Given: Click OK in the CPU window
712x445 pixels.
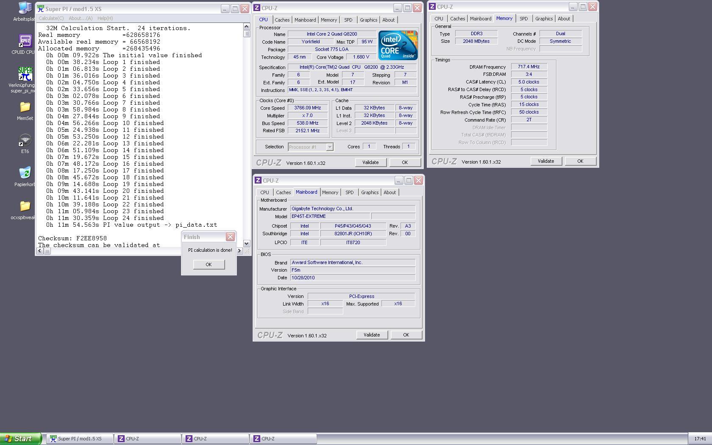Looking at the screenshot, I should coord(405,162).
